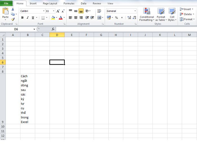Cut selection with the scissors icon
Viewport: 197px width, 150px height.
tap(13, 9)
